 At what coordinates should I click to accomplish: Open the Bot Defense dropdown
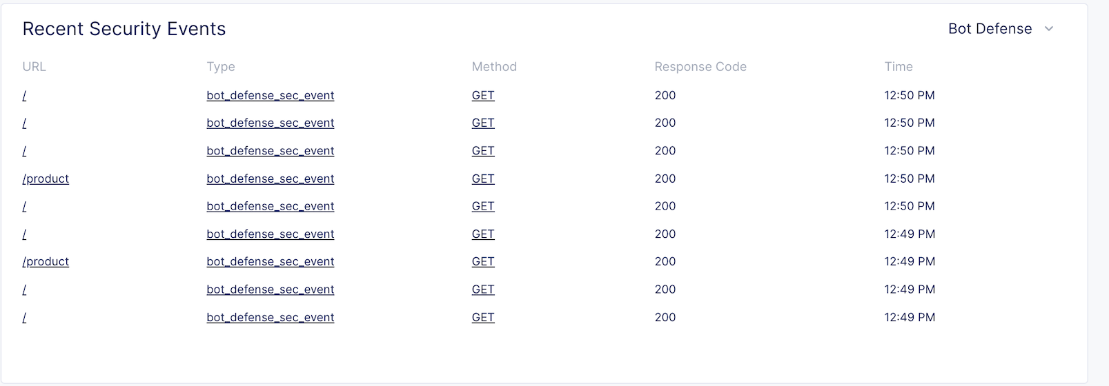990,29
